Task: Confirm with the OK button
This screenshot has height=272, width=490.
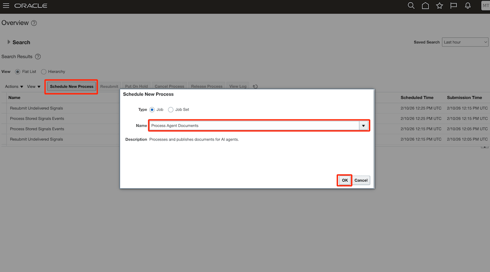Action: click(344, 180)
